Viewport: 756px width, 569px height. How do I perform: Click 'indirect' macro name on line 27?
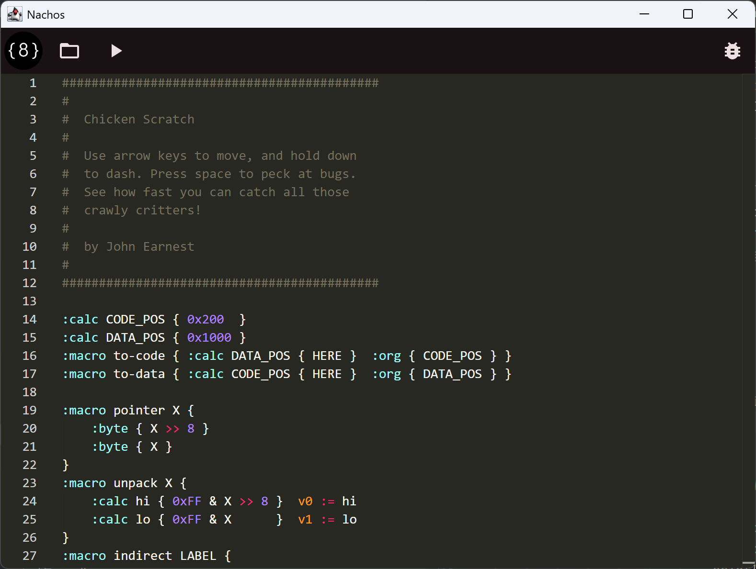143,556
